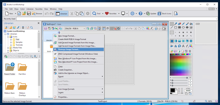Choose the Text tool labeled A
This screenshot has width=220, height=105.
(183, 46)
